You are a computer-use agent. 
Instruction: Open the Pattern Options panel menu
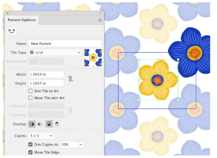click(100, 20)
